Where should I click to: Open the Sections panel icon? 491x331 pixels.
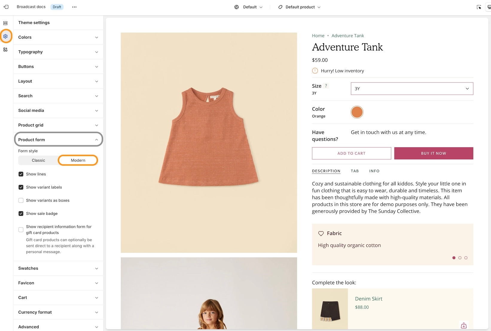tap(5, 23)
